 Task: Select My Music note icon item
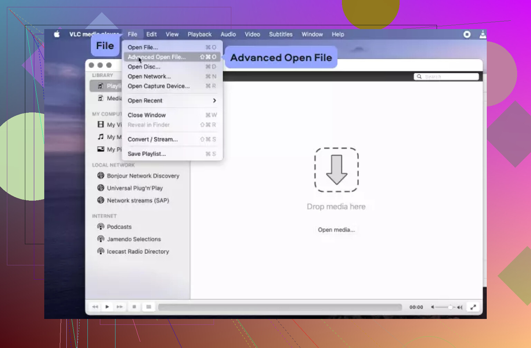pyautogui.click(x=101, y=137)
